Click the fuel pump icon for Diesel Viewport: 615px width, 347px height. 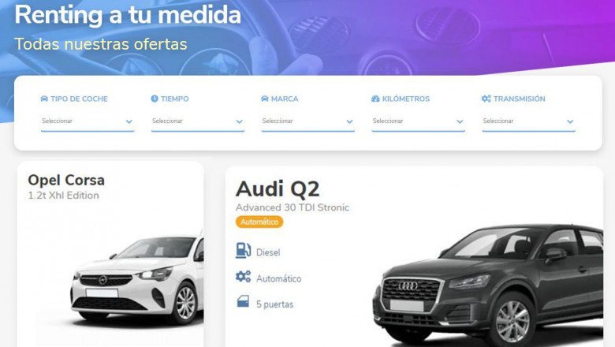tap(243, 251)
